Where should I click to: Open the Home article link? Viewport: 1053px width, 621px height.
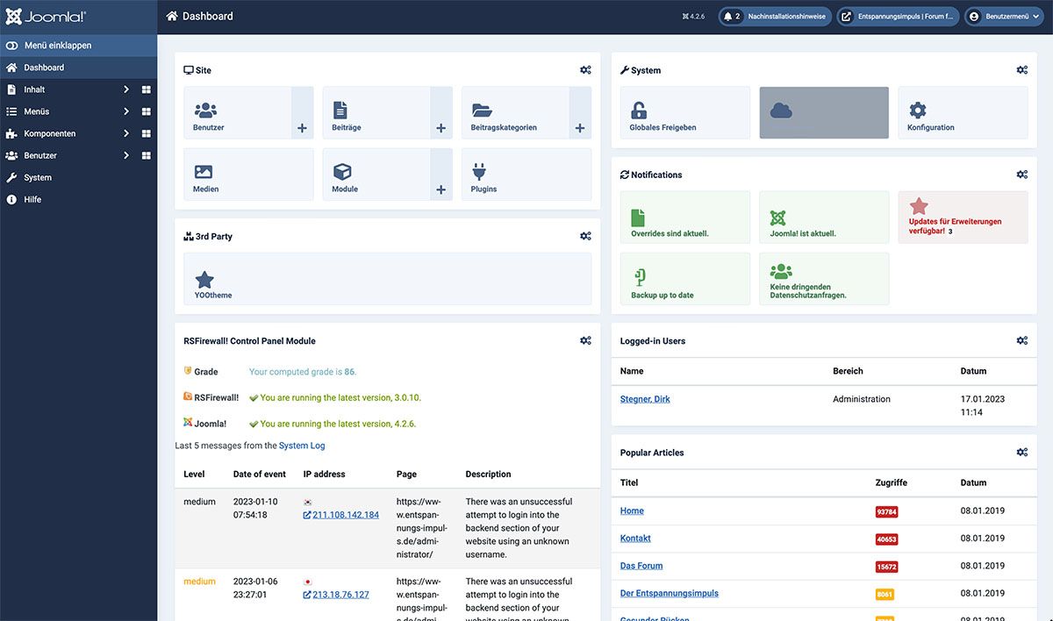coord(632,510)
